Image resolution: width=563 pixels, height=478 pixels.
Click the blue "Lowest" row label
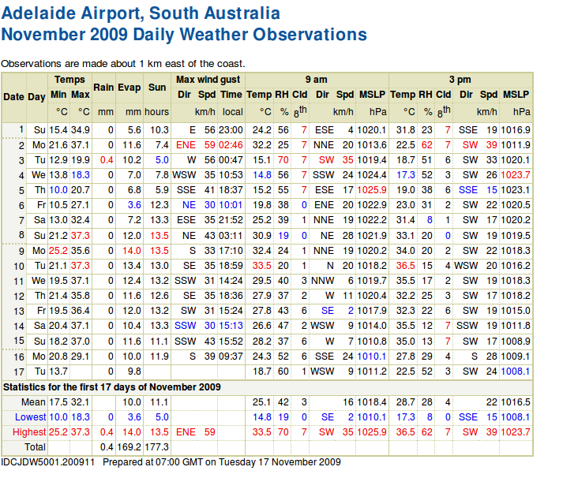click(x=31, y=417)
